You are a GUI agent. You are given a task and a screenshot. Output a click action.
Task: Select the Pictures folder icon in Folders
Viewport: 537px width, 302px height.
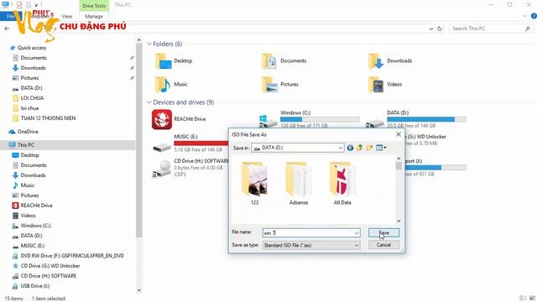269,85
